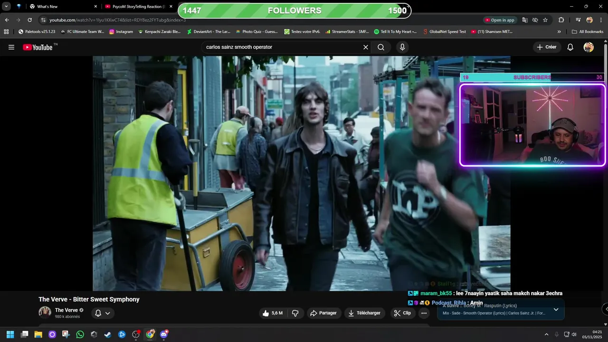
Task: Open GlobalNet Speed Test bookmark
Action: coord(444,31)
